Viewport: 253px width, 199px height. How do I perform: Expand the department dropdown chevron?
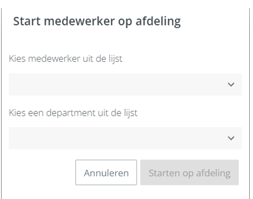click(x=231, y=138)
